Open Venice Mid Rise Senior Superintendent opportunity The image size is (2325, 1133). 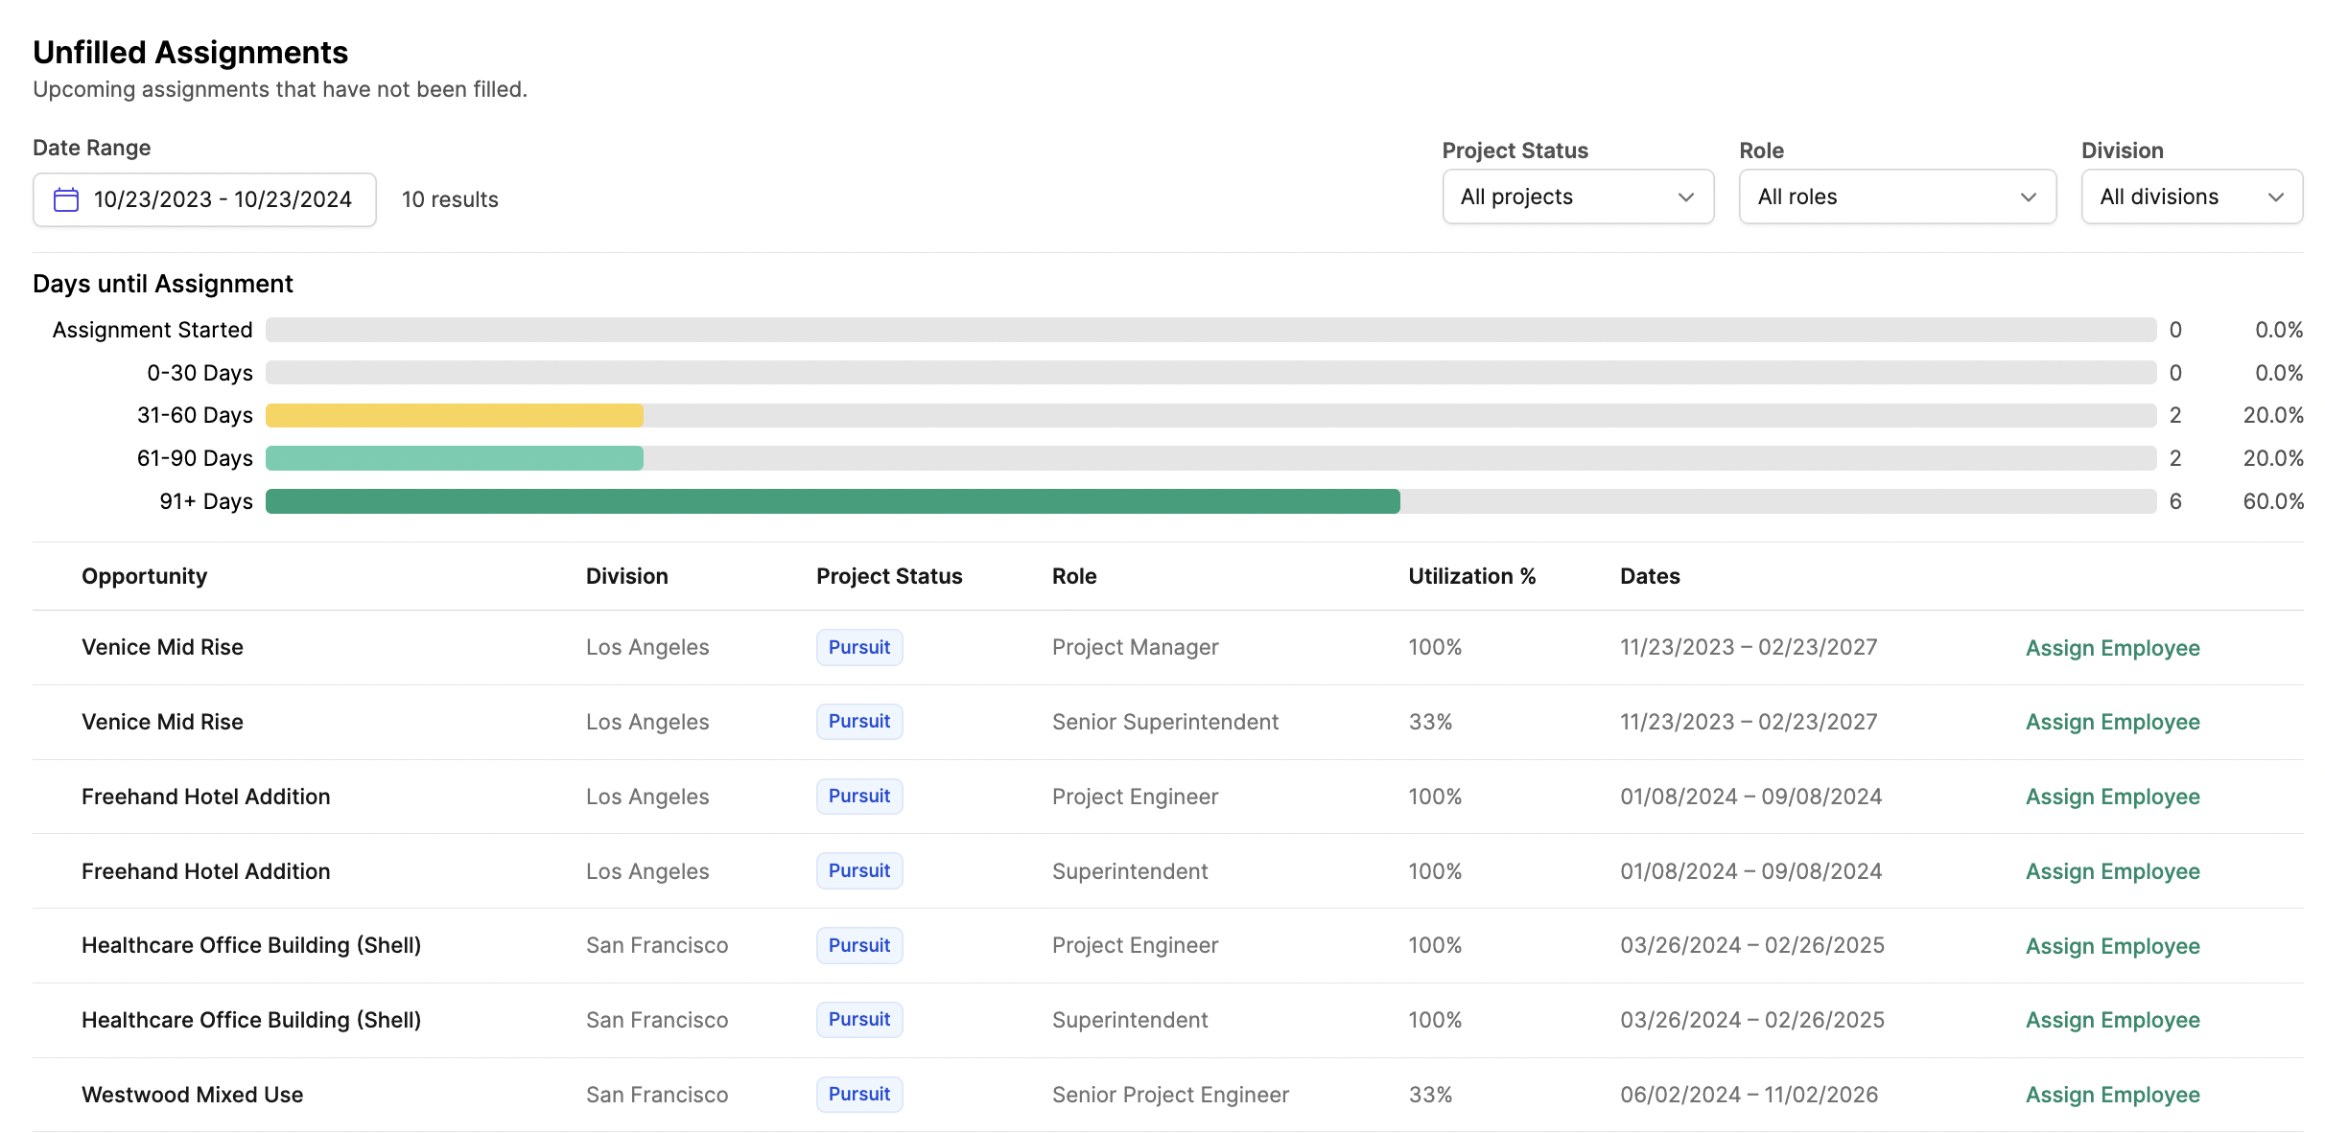[x=162, y=722]
